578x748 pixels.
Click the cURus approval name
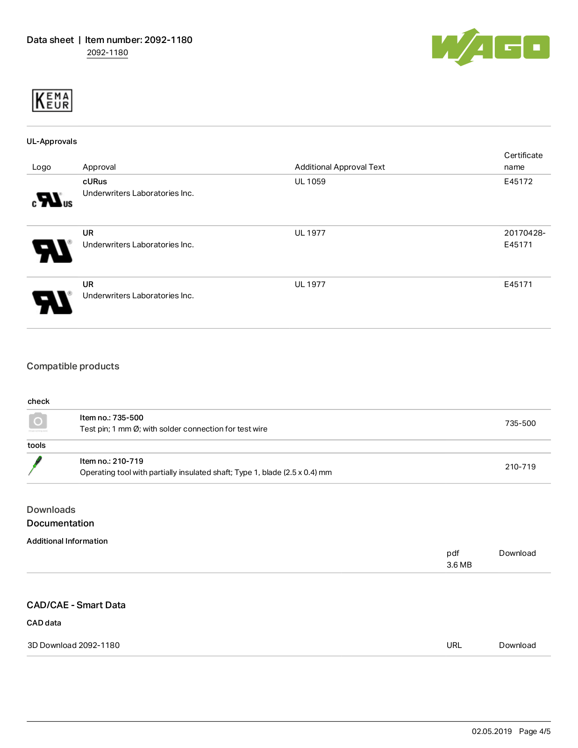click(95, 182)
